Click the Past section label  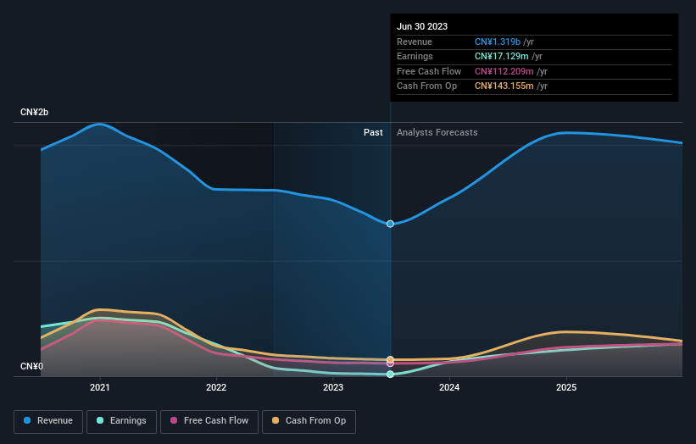tap(373, 133)
